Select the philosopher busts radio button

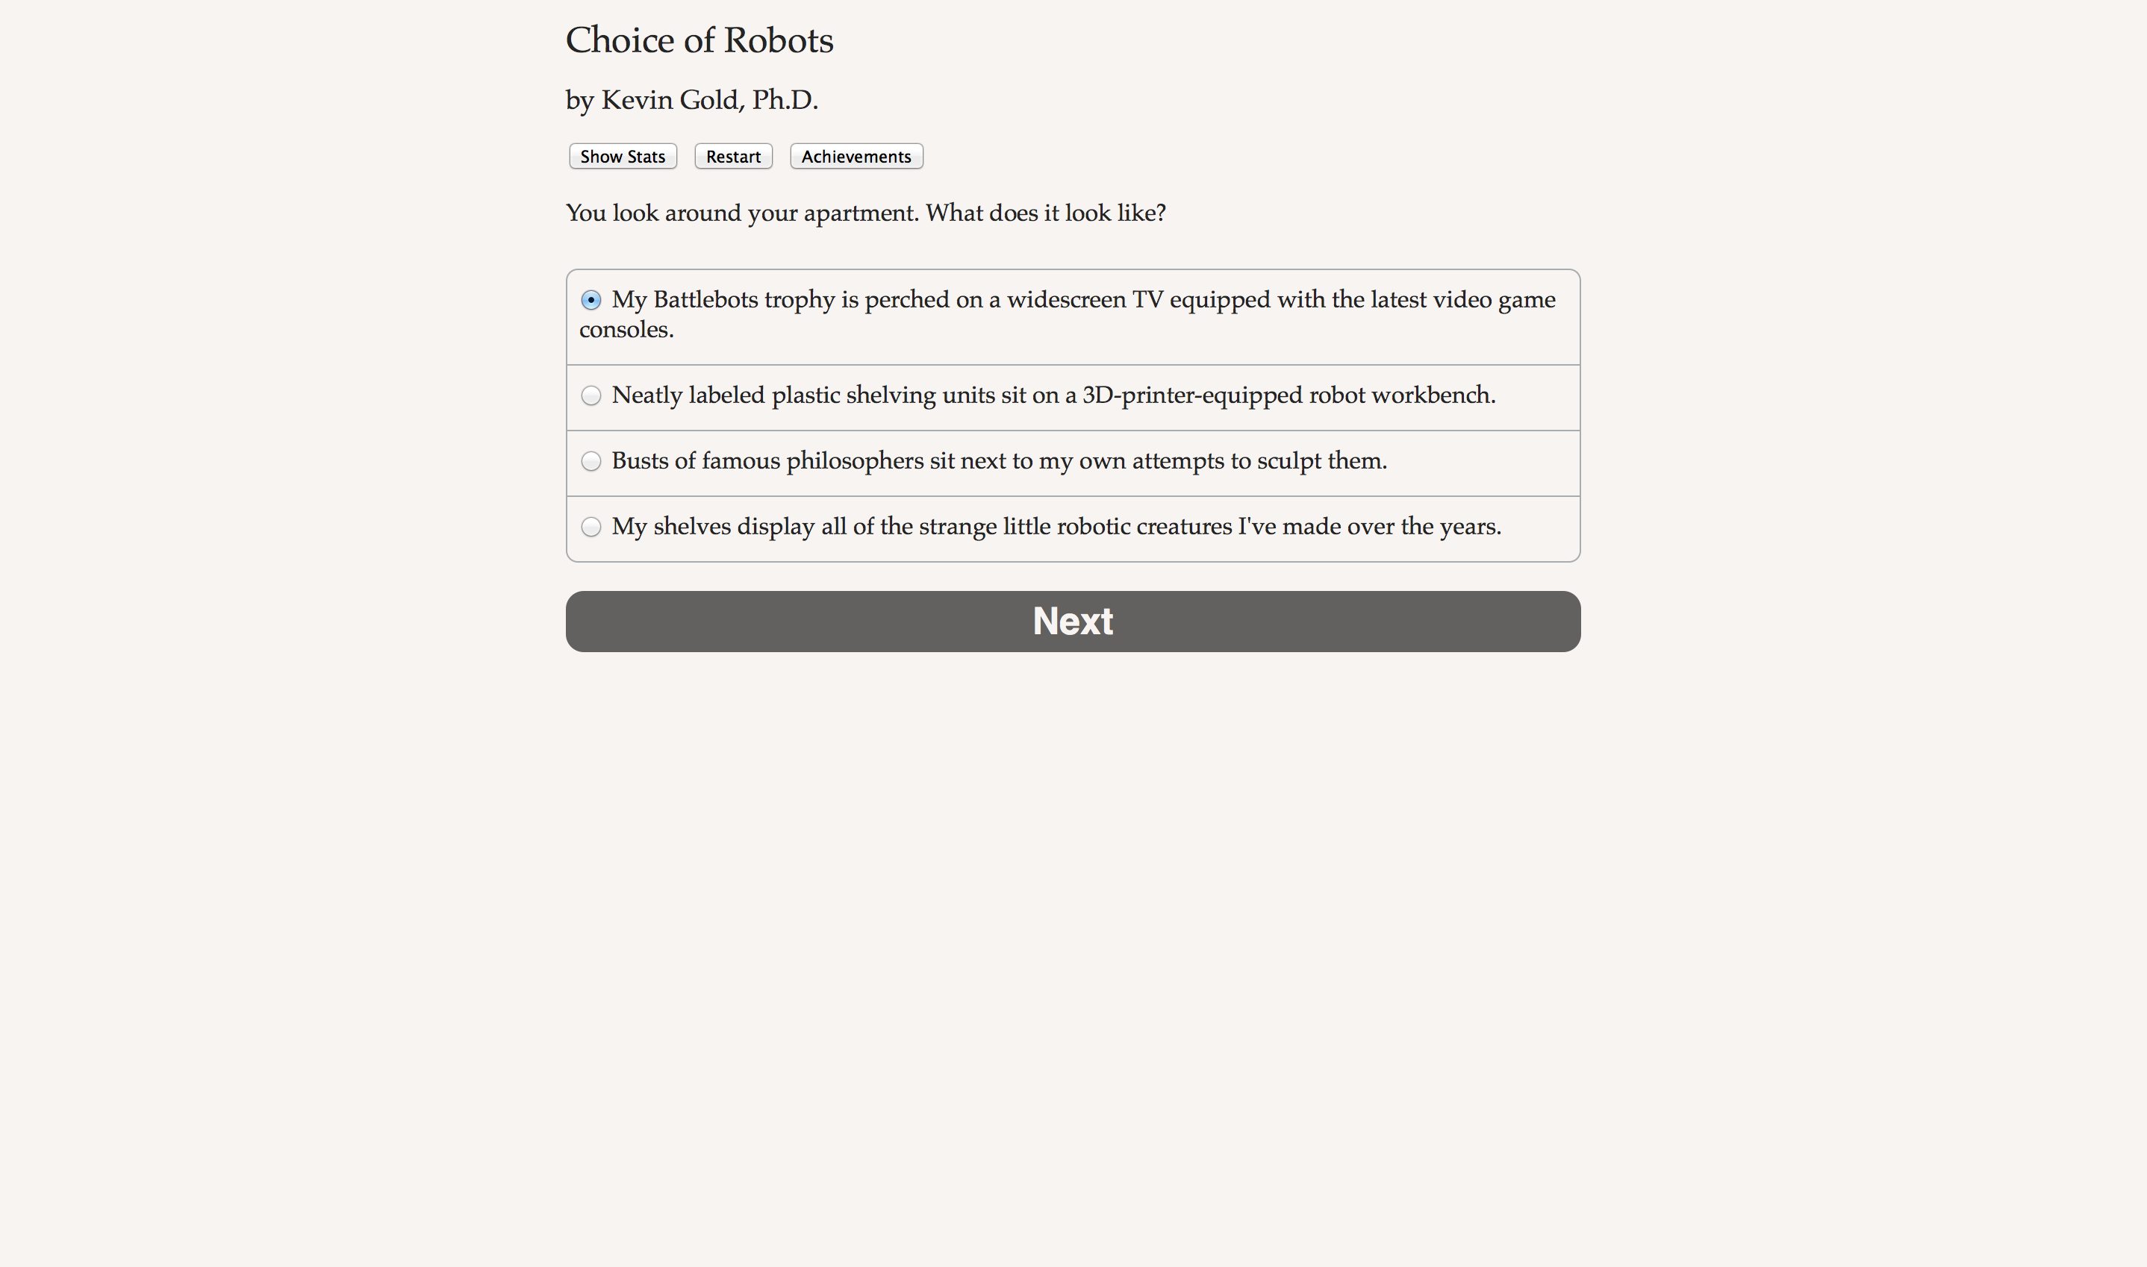[x=591, y=461]
